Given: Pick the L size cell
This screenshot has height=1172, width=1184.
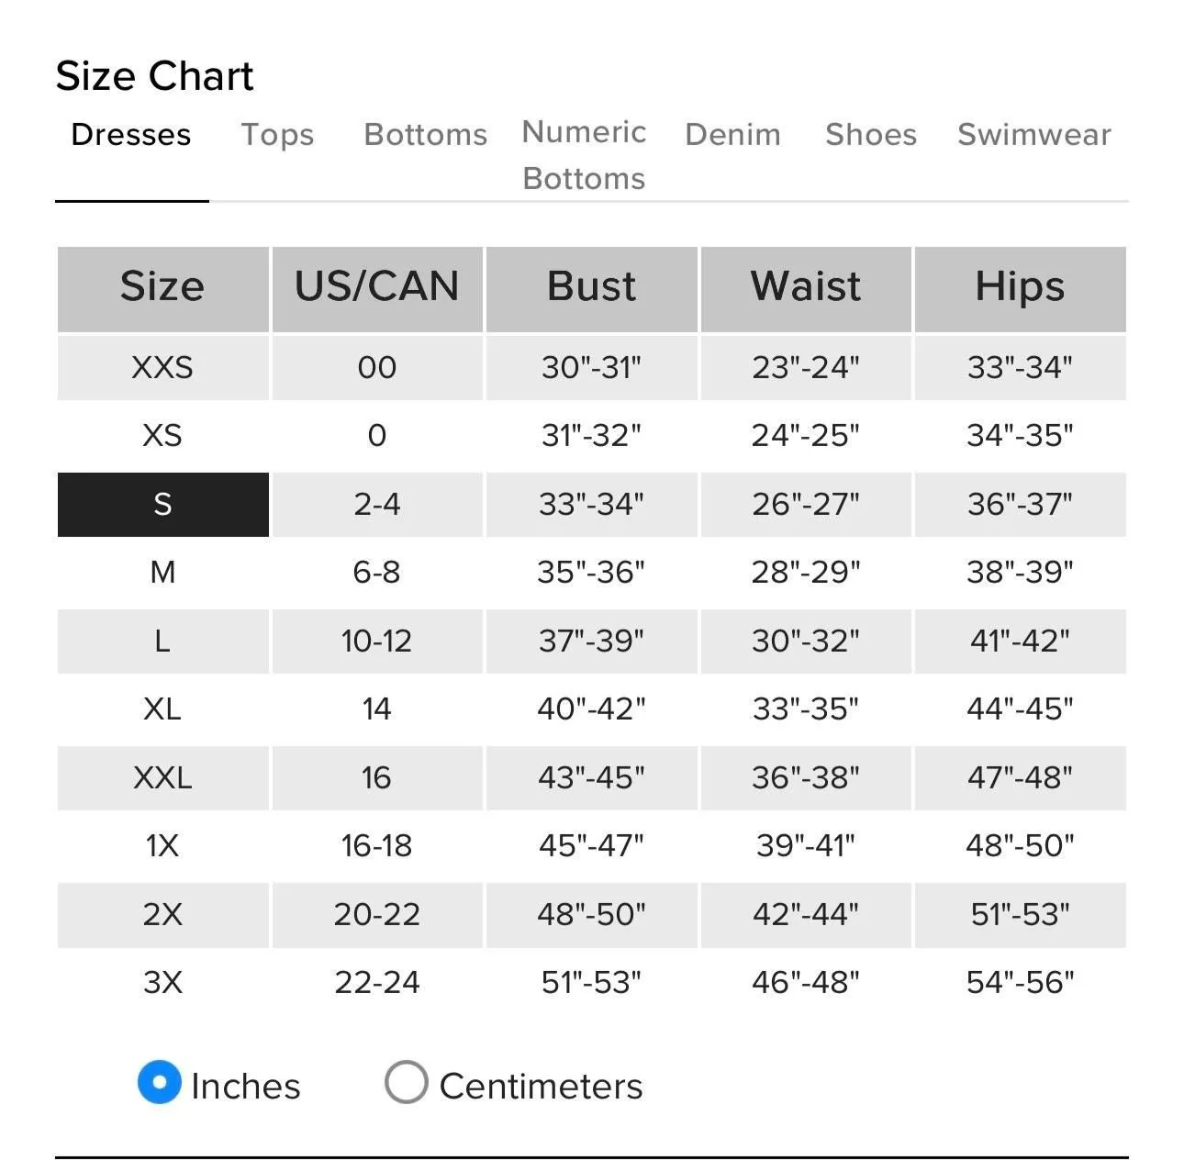Looking at the screenshot, I should point(163,642).
